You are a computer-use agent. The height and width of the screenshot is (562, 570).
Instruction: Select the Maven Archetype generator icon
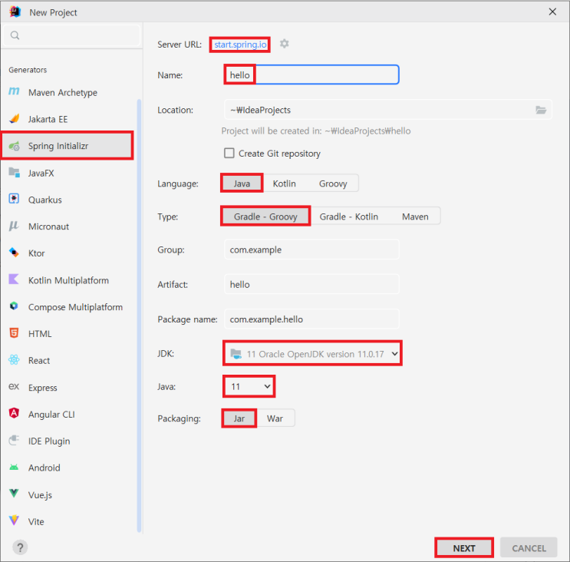click(x=14, y=91)
